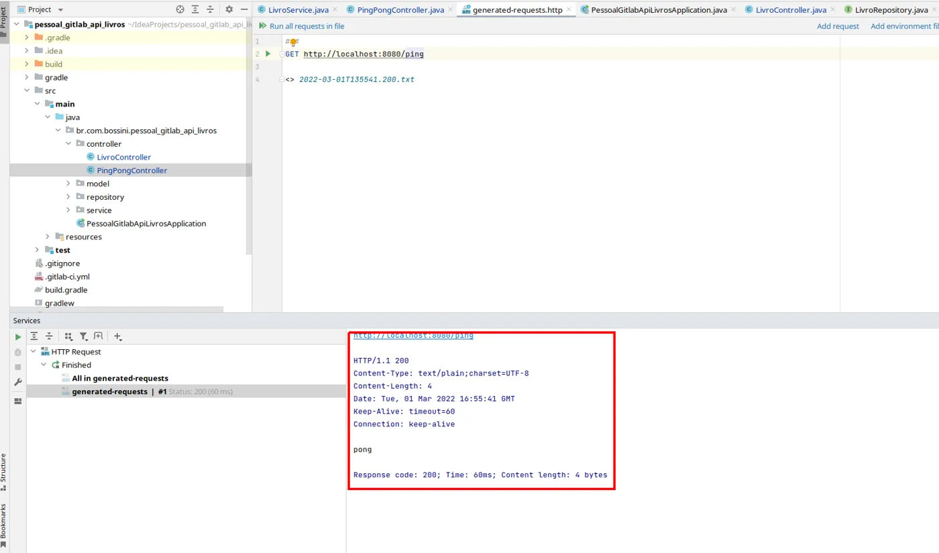Collapse the Finished node in Services
The image size is (939, 553).
(x=44, y=365)
